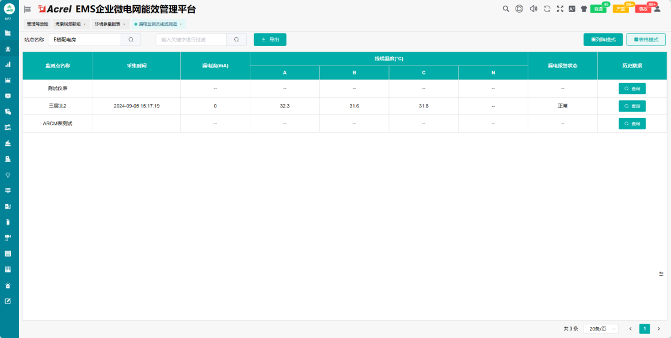
Task: Open the 站点名称 station selector field
Action: coord(85,40)
